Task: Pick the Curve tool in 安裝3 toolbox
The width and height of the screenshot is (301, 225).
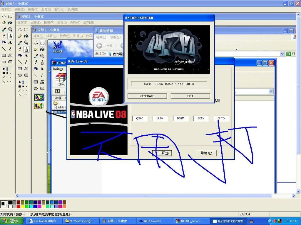Action: (10, 49)
